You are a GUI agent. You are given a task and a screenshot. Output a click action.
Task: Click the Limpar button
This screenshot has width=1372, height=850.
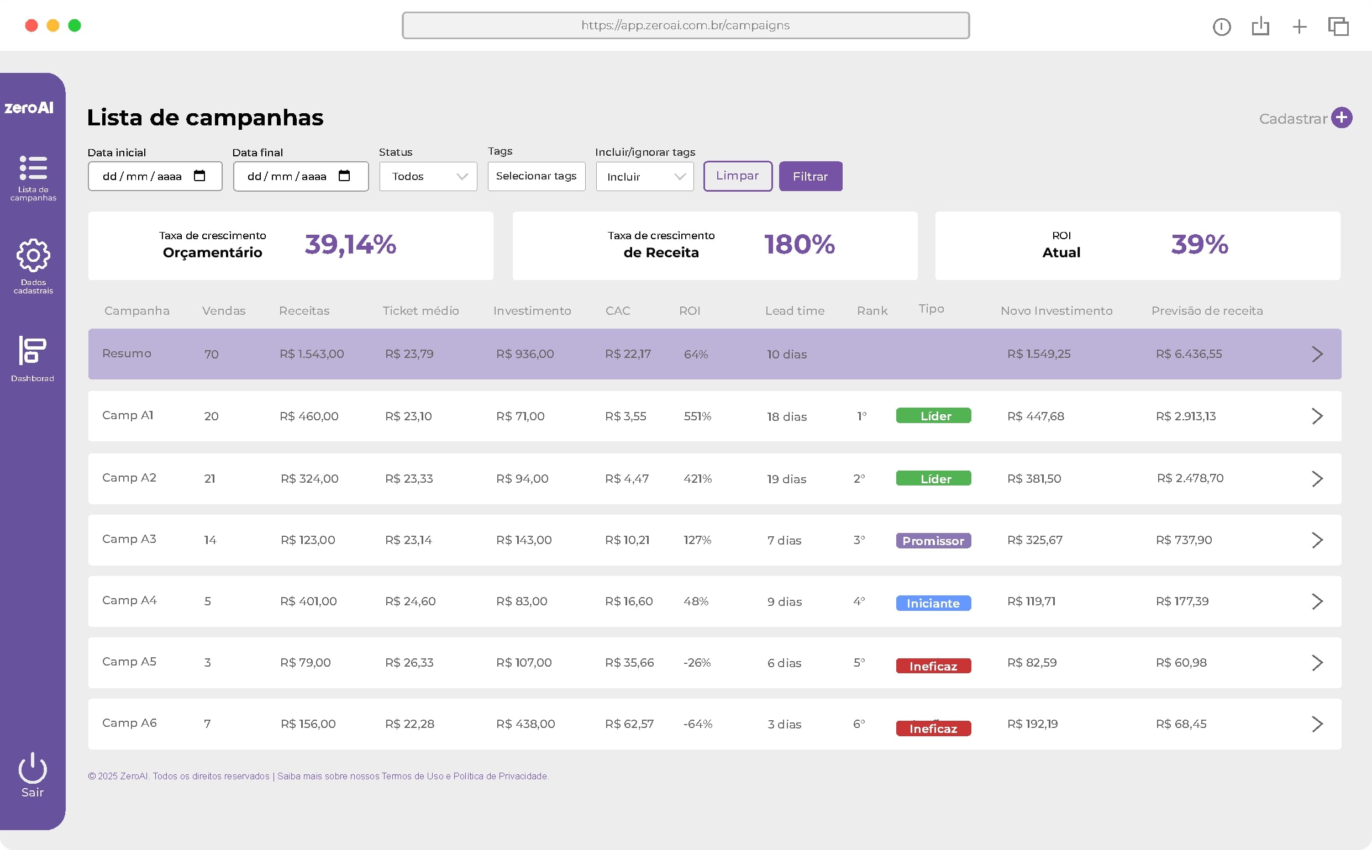click(737, 176)
